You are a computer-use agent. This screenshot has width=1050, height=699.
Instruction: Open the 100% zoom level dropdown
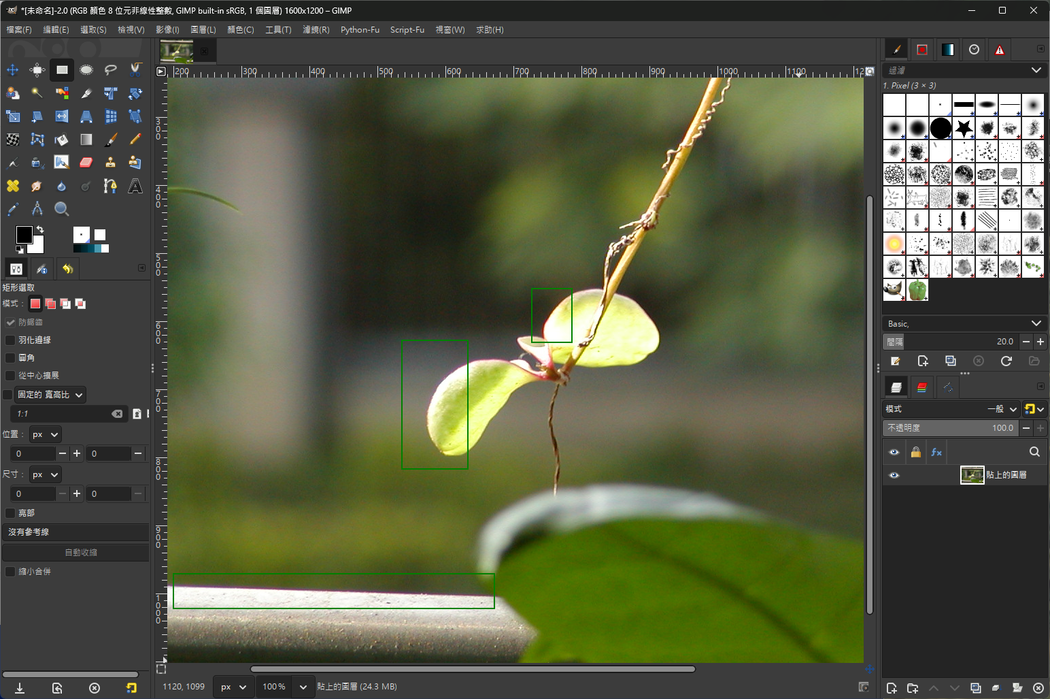coord(303,687)
